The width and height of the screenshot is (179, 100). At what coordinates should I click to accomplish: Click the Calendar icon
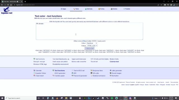pos(34,70)
